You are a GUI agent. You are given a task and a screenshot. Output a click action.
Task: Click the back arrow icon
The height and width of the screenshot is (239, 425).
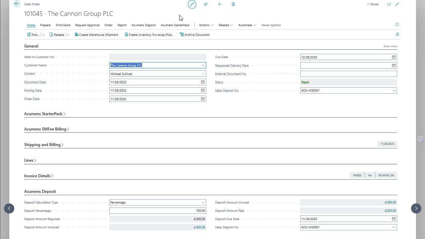click(17, 4)
